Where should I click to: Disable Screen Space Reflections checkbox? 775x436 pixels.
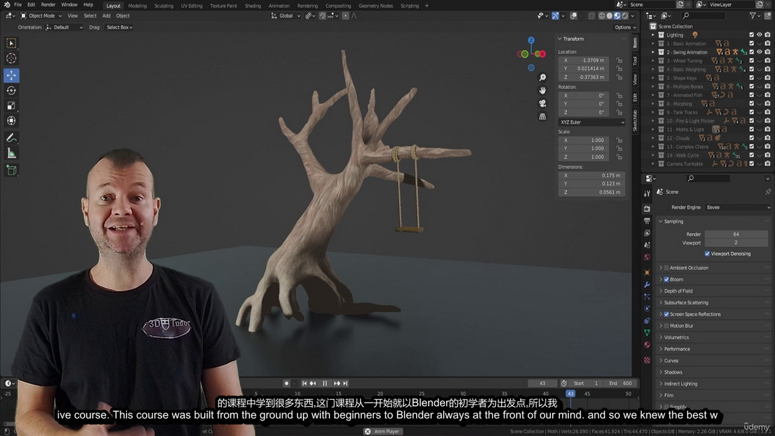(x=666, y=315)
